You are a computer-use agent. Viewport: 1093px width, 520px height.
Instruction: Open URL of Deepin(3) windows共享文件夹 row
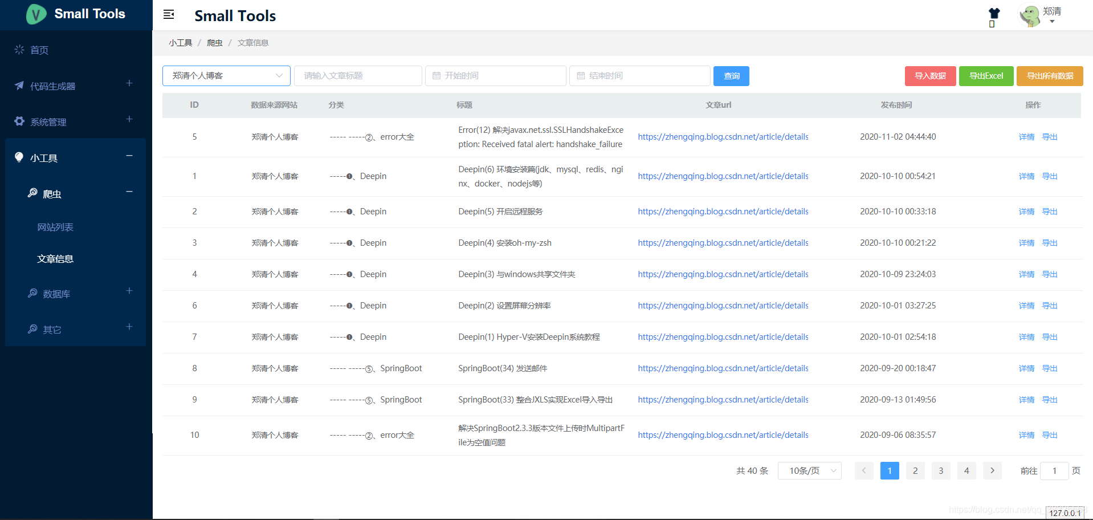[723, 274]
